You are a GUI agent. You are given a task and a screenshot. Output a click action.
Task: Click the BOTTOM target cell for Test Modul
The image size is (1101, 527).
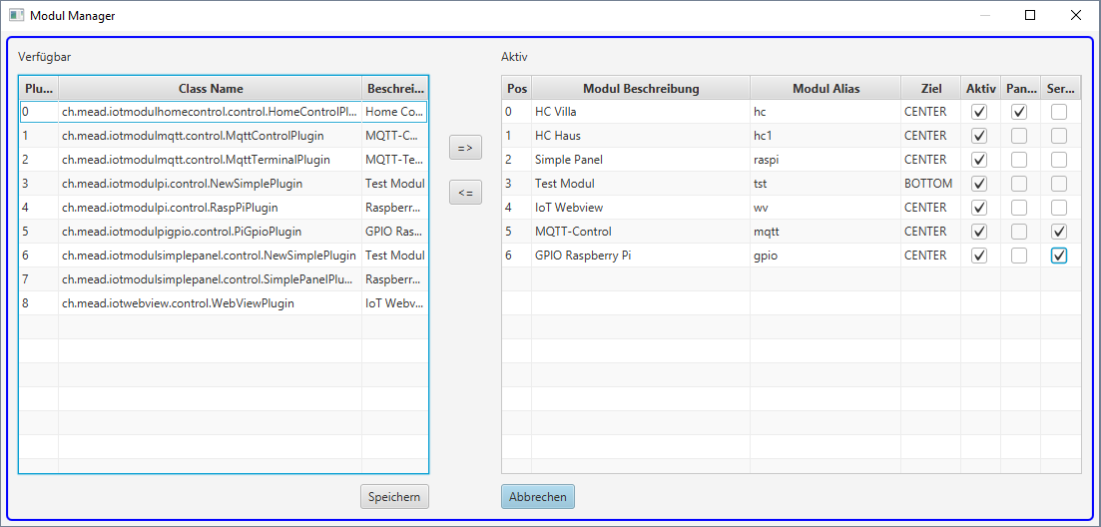[928, 184]
